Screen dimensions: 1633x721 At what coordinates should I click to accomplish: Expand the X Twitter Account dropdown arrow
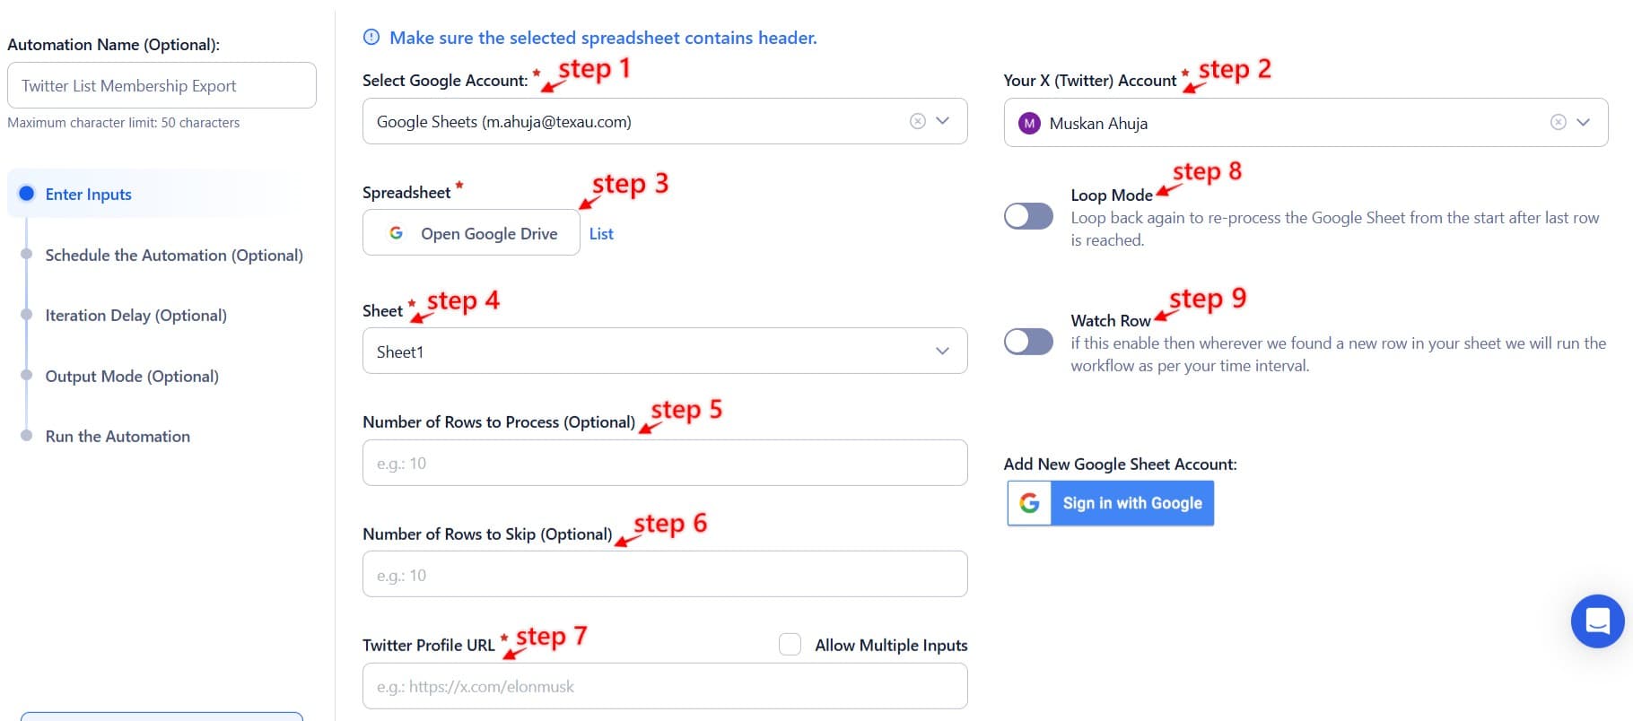point(1584,122)
